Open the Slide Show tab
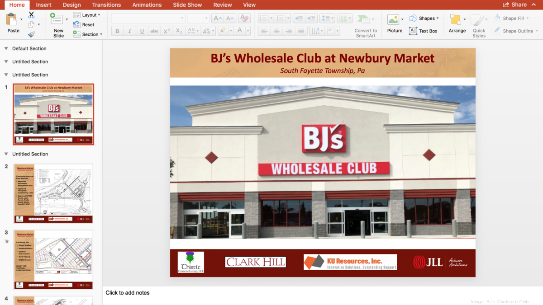543x305 pixels. [187, 5]
